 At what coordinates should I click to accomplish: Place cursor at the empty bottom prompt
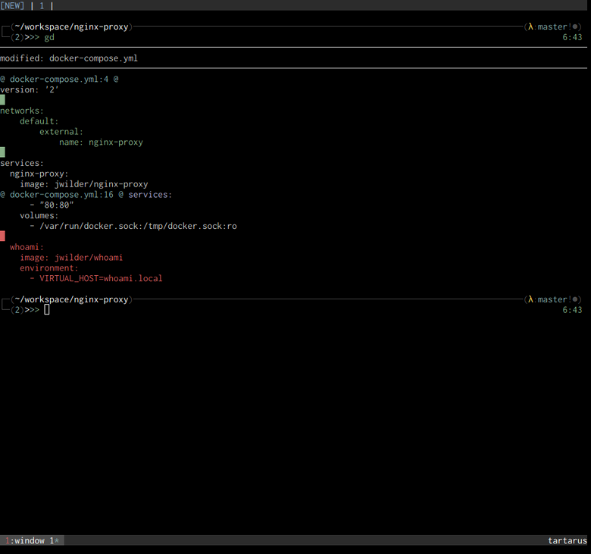pos(47,310)
